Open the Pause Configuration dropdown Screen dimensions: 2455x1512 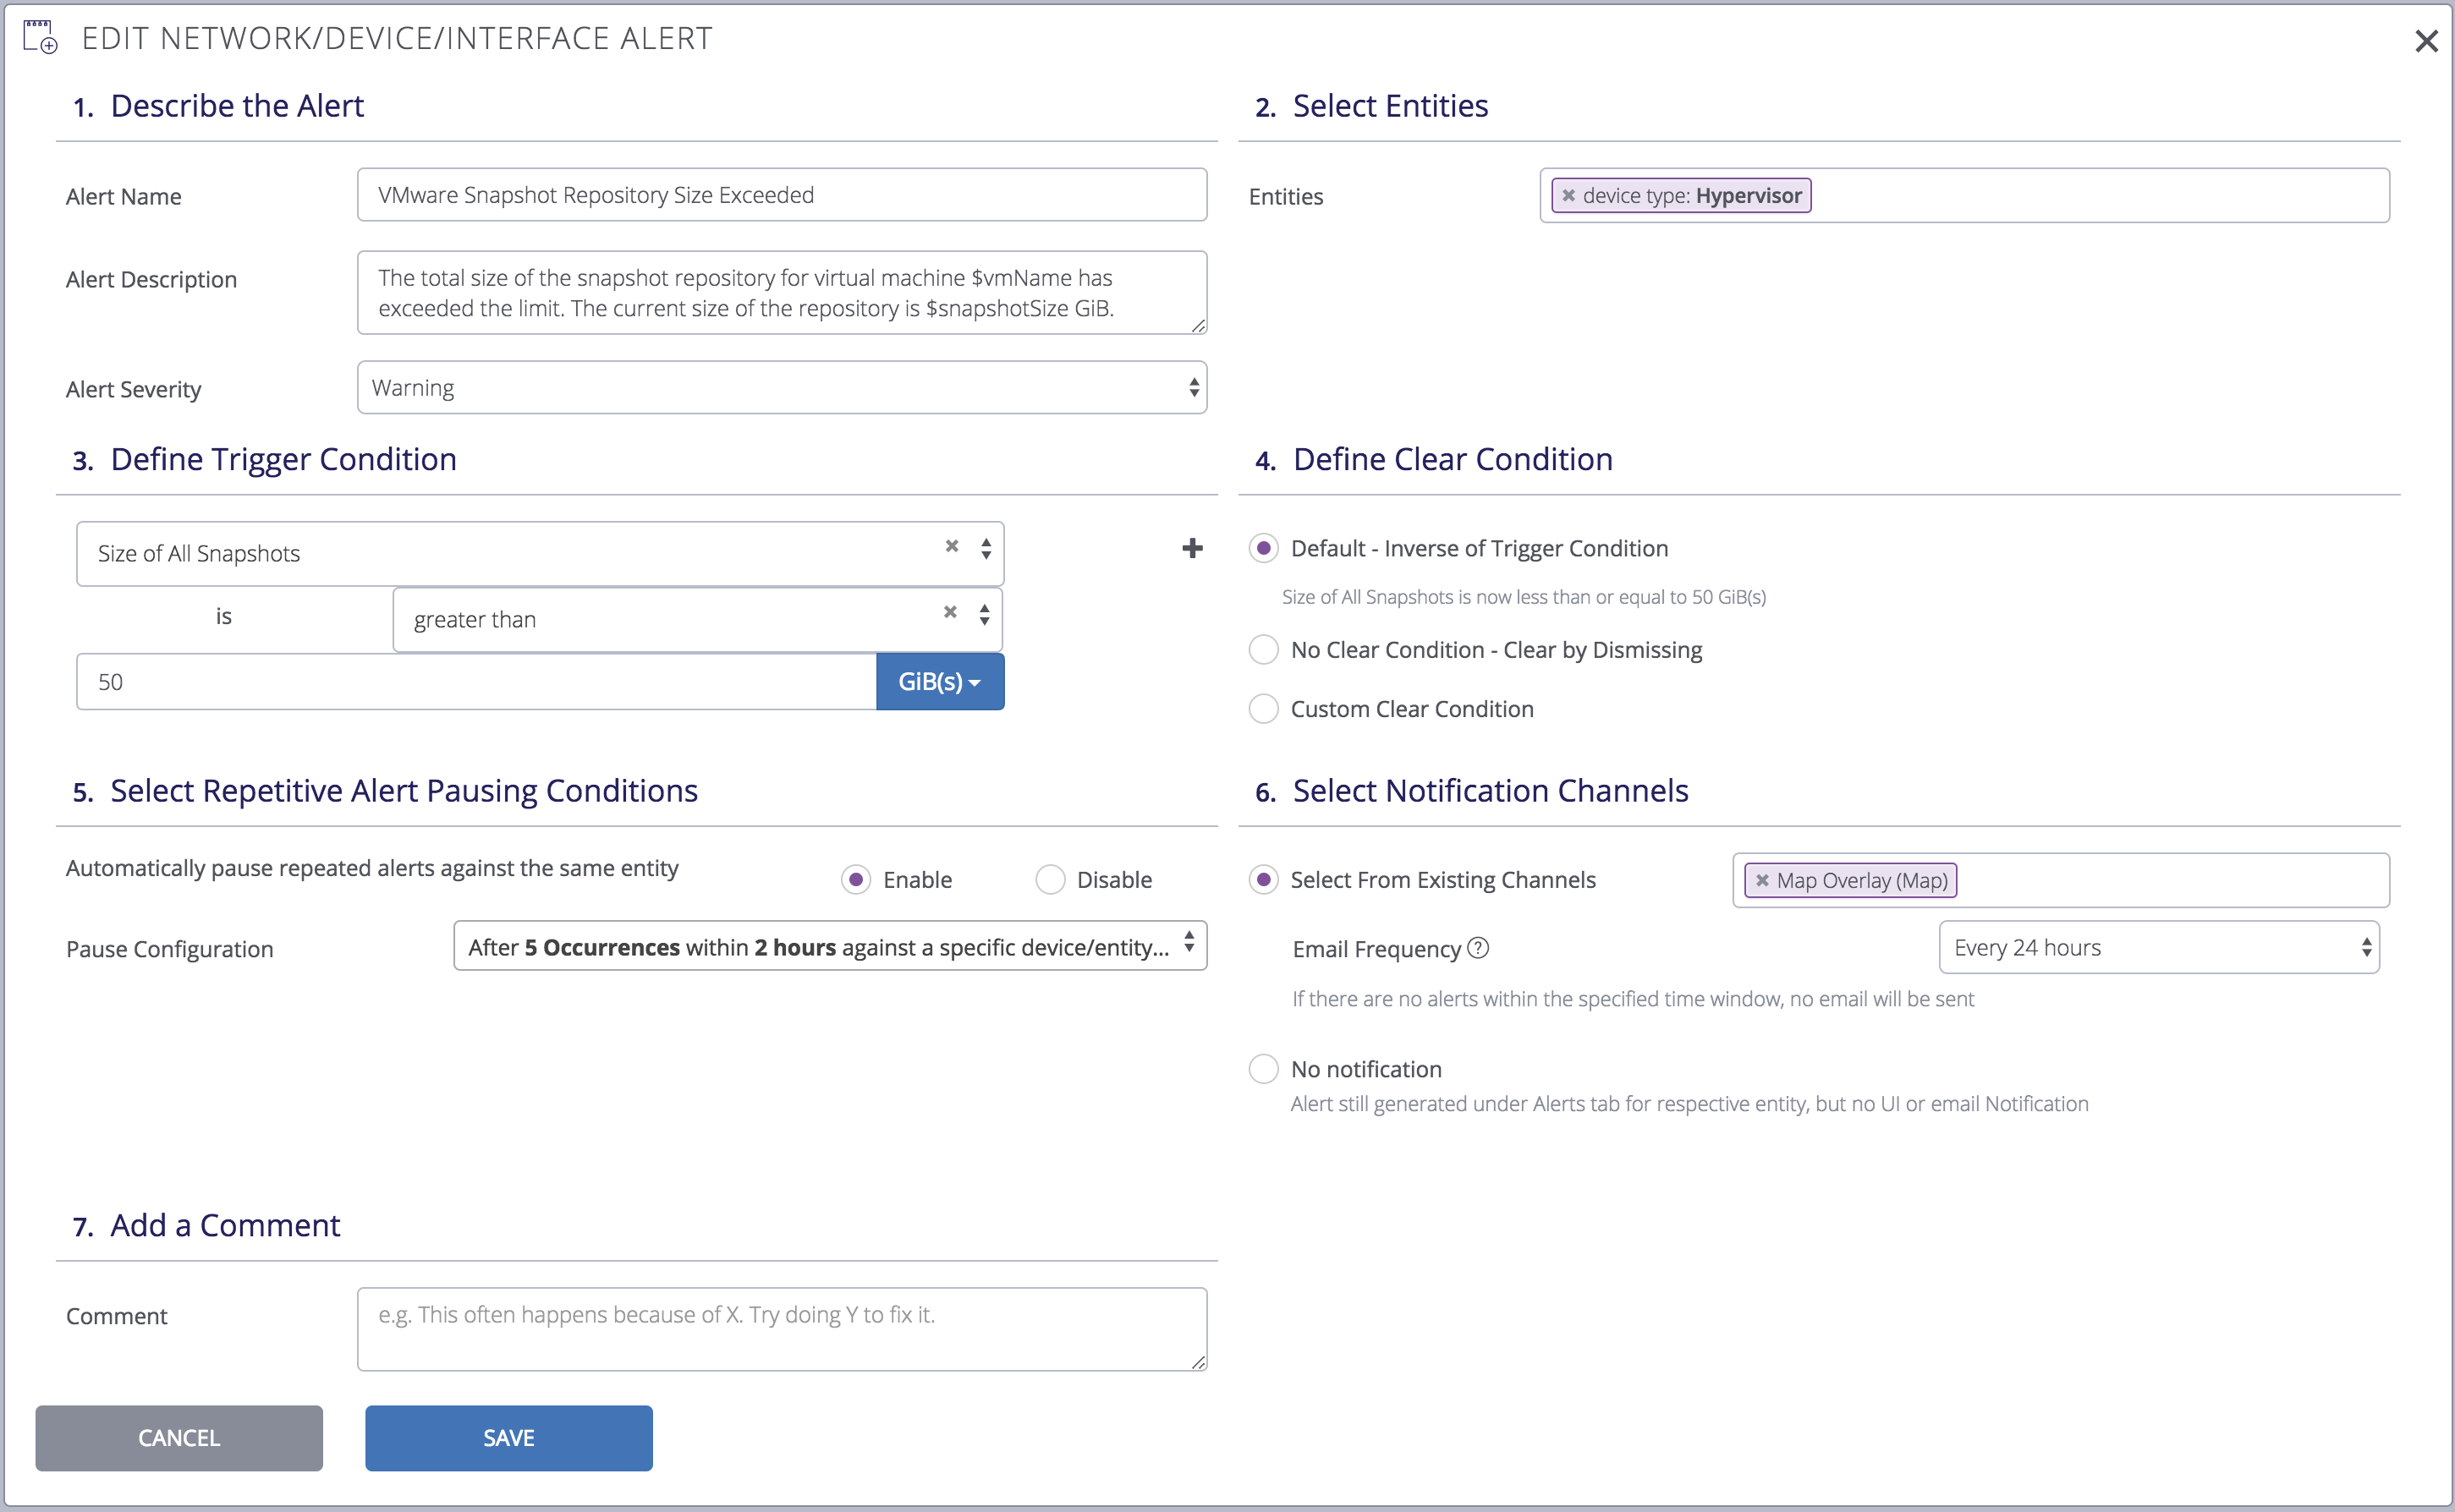(831, 947)
